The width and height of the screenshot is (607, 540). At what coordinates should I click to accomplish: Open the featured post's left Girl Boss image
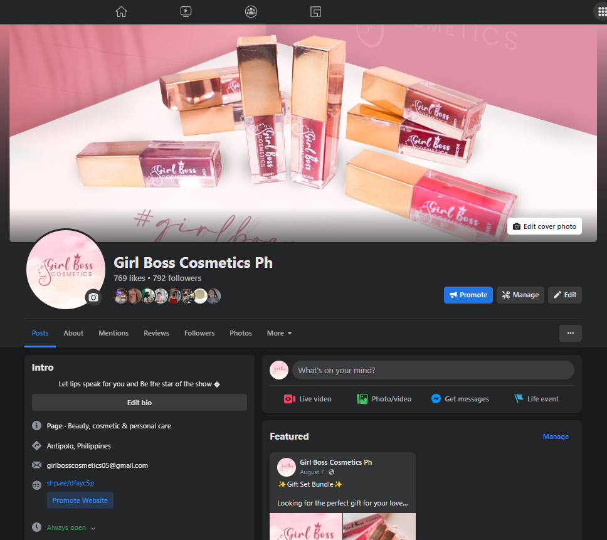click(x=306, y=526)
